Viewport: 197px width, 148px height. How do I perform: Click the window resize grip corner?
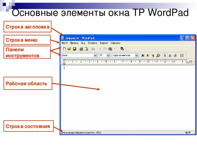(x=194, y=133)
